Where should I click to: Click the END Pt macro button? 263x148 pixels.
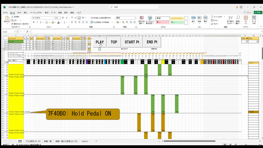coord(152,42)
